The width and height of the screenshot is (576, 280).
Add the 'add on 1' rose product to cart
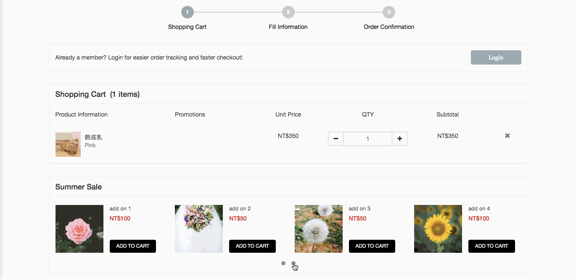click(x=132, y=246)
